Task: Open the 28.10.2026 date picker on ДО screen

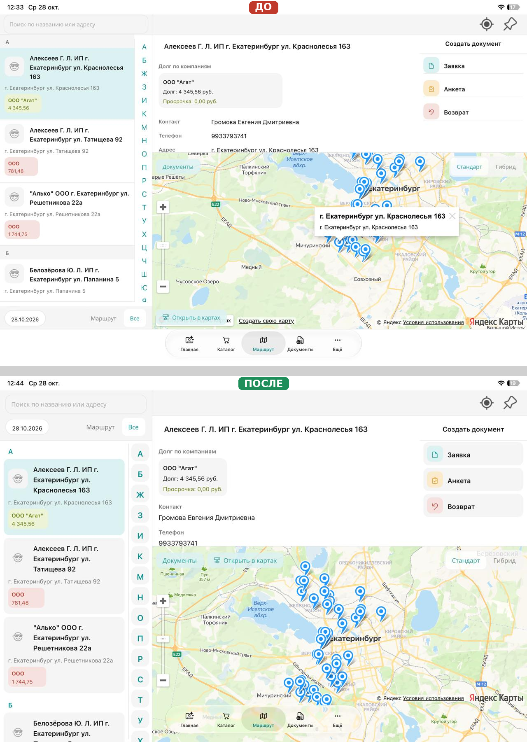Action: [x=25, y=319]
